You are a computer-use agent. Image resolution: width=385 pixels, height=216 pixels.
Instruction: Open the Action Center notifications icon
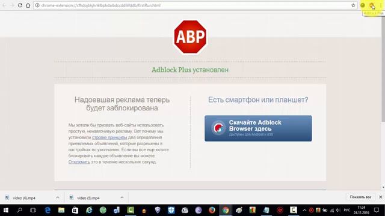point(377,210)
